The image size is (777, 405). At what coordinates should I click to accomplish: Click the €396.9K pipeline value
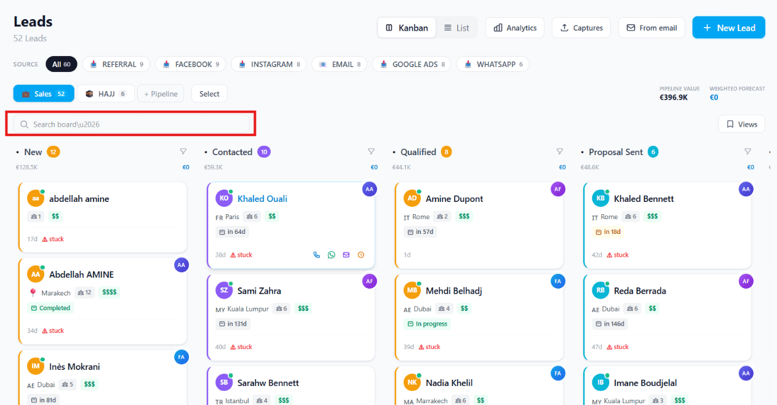point(674,97)
